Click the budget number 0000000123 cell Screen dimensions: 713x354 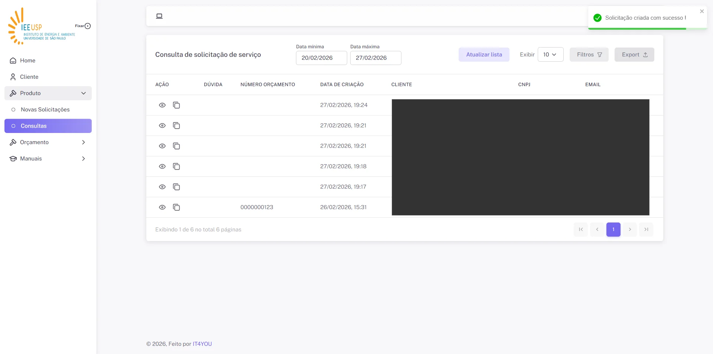(257, 207)
